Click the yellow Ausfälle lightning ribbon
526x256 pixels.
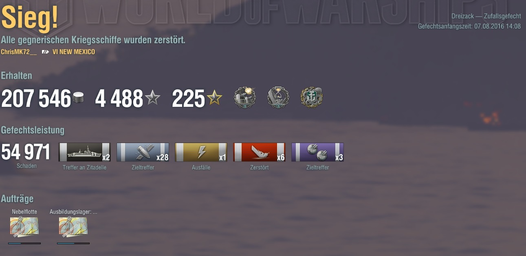(x=201, y=152)
